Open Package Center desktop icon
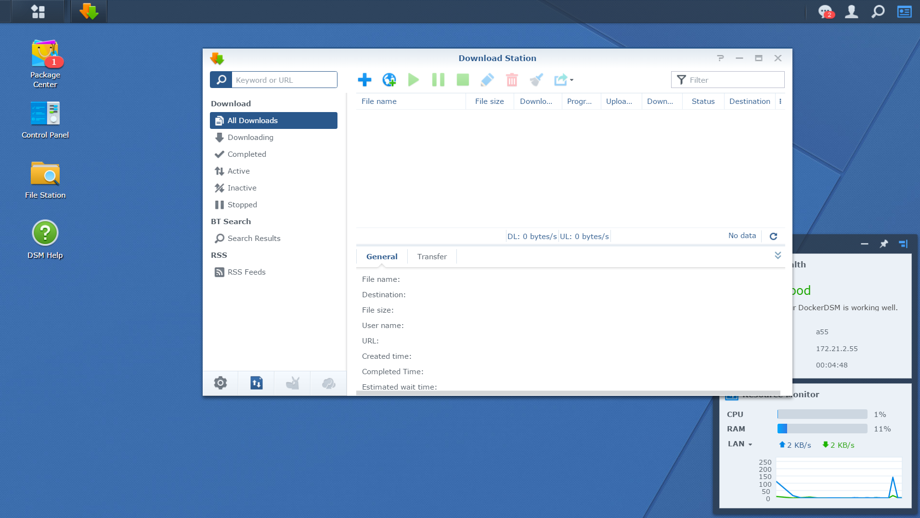Viewport: 920px width, 518px height. (x=45, y=64)
